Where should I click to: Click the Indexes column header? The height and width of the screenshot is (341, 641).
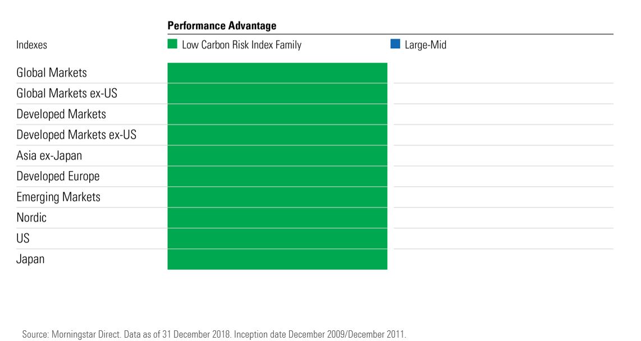tap(31, 45)
